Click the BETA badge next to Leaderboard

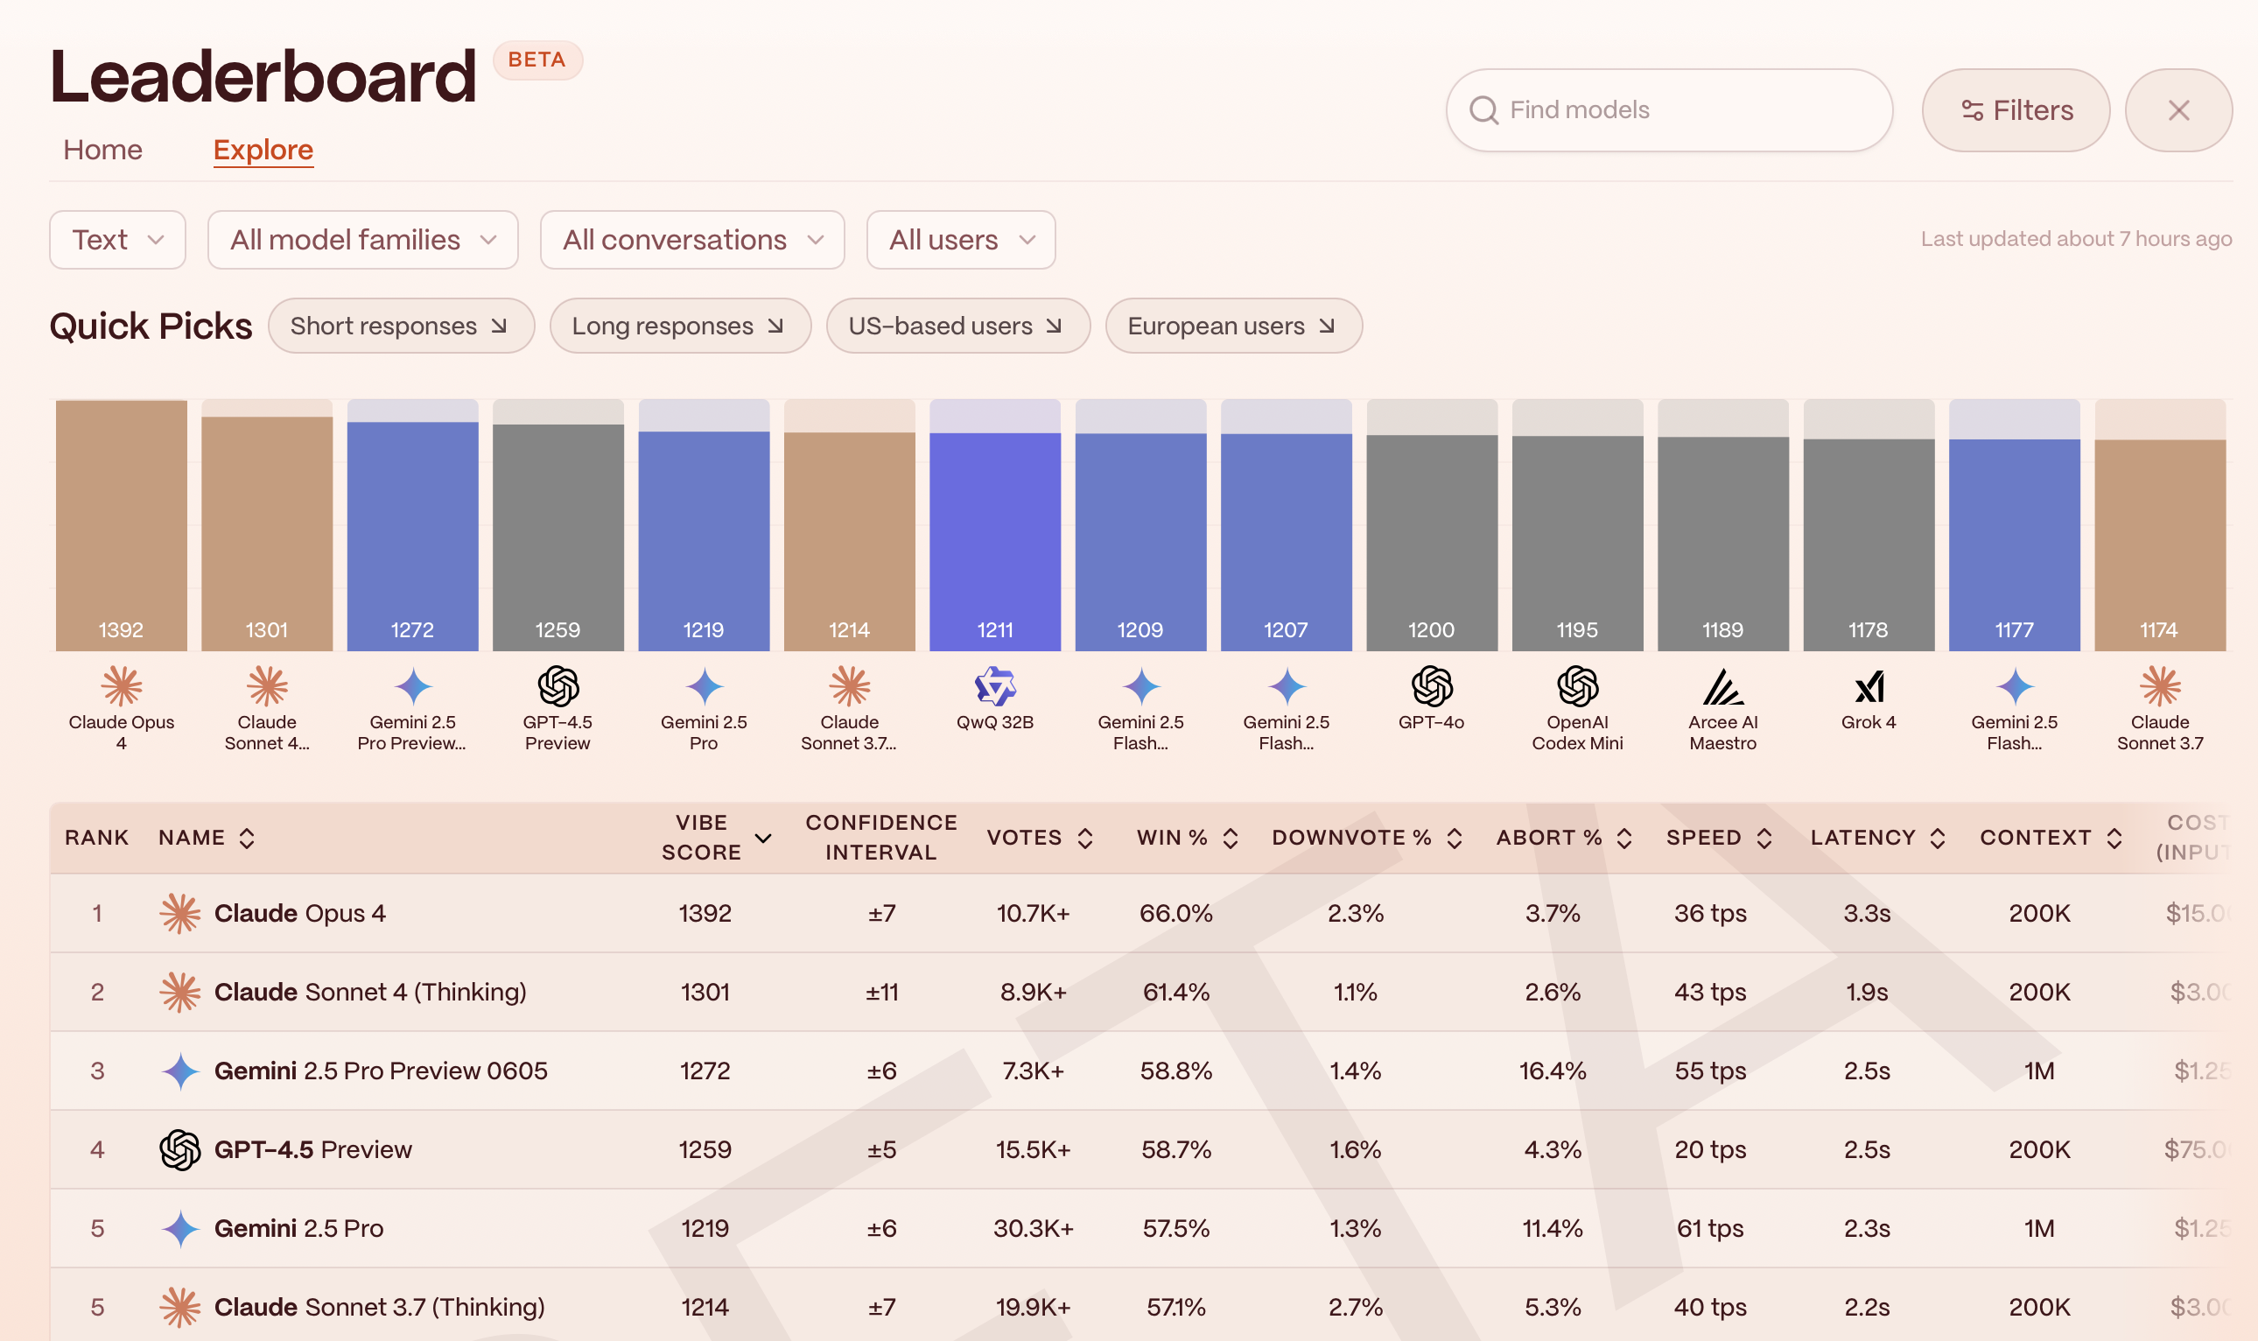[x=537, y=60]
